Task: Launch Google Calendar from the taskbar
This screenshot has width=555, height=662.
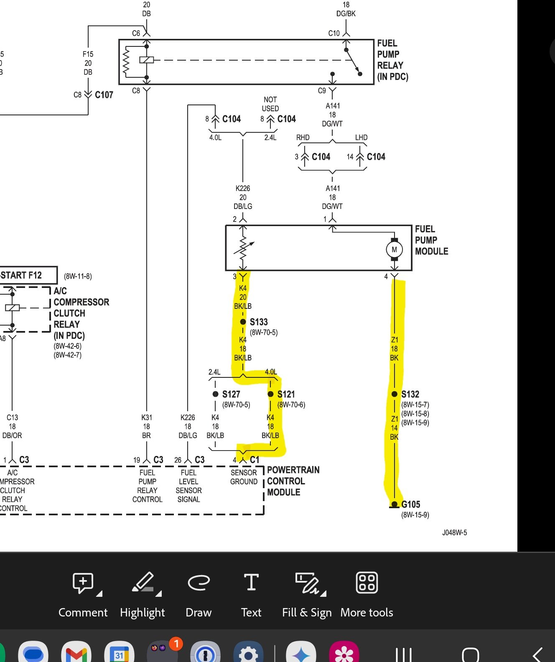Action: tap(120, 654)
